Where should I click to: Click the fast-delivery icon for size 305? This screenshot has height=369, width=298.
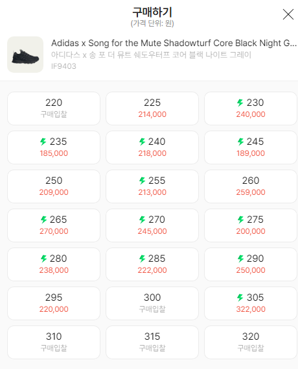240,298
